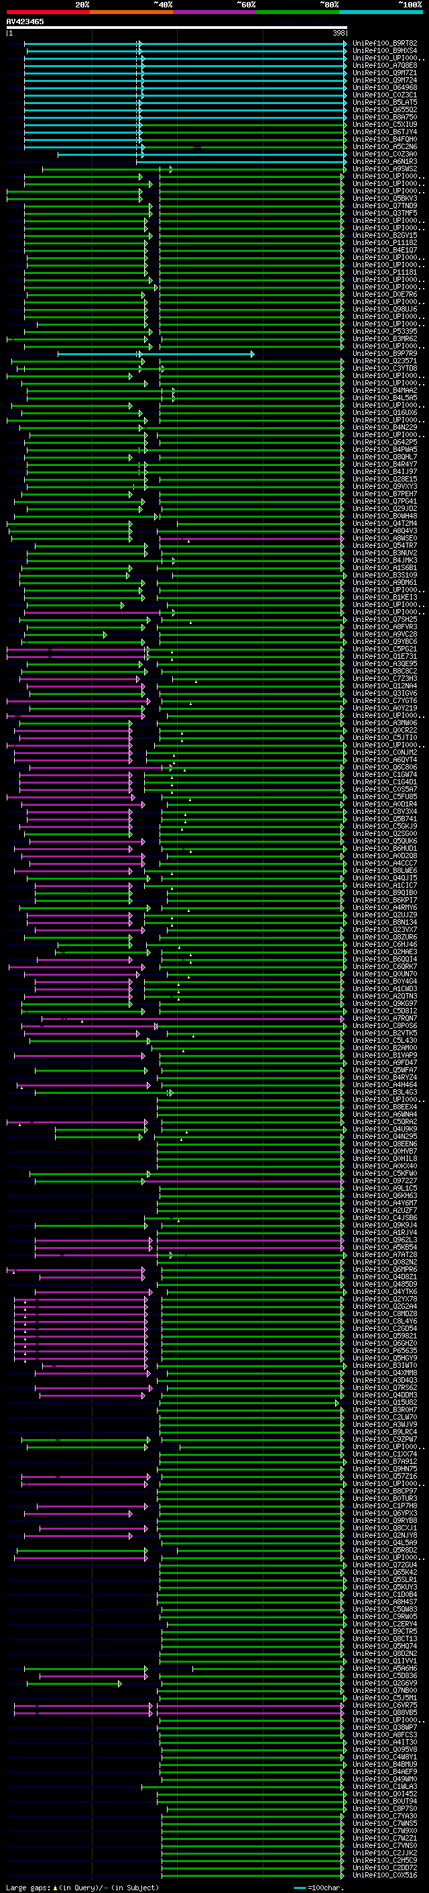Click the Large gaps legend text

pyautogui.click(x=82, y=1888)
